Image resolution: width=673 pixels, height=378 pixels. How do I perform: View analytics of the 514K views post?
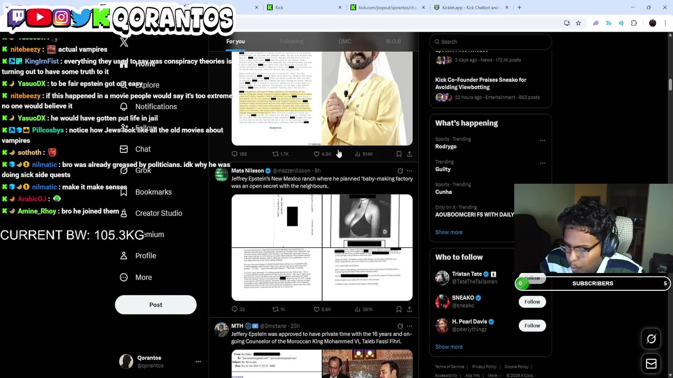(x=364, y=154)
